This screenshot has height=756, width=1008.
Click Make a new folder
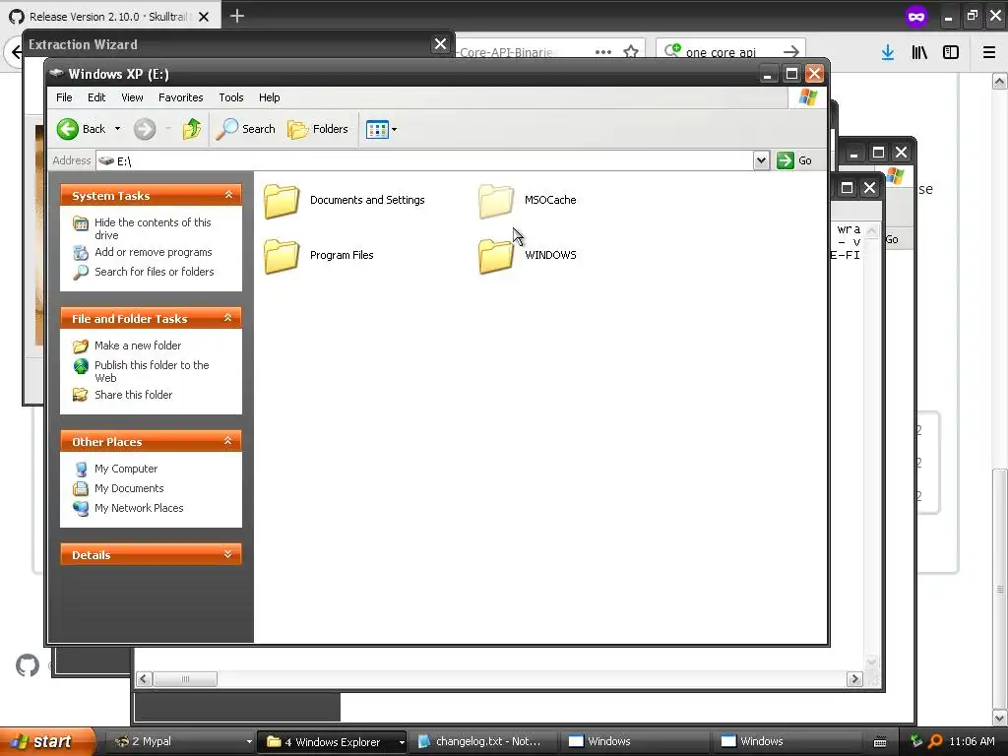click(x=138, y=346)
